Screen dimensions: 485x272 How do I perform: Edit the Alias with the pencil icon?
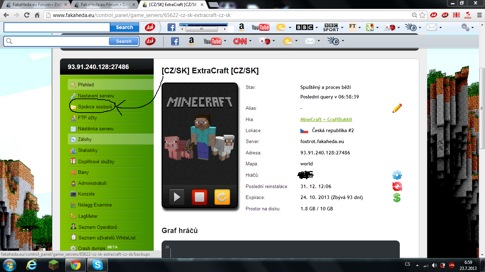click(397, 108)
